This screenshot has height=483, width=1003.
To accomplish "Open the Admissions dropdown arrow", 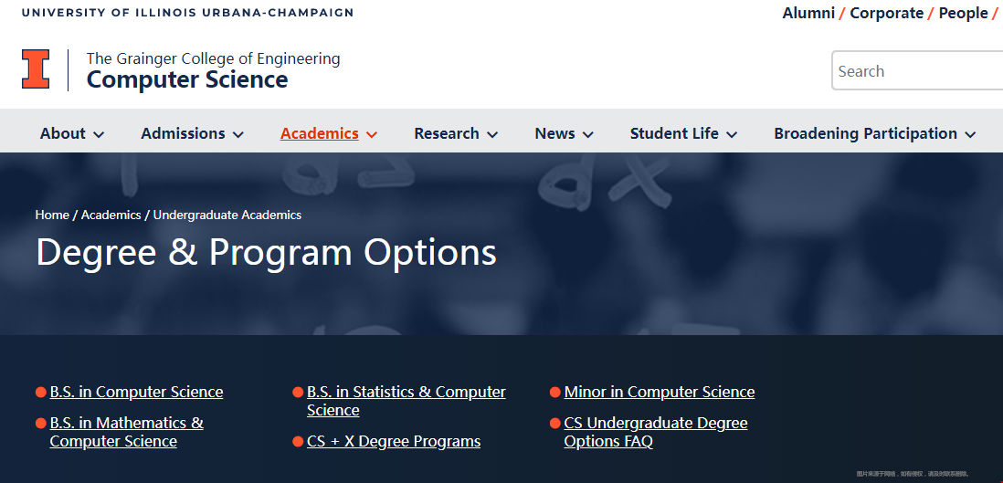I will coord(238,134).
